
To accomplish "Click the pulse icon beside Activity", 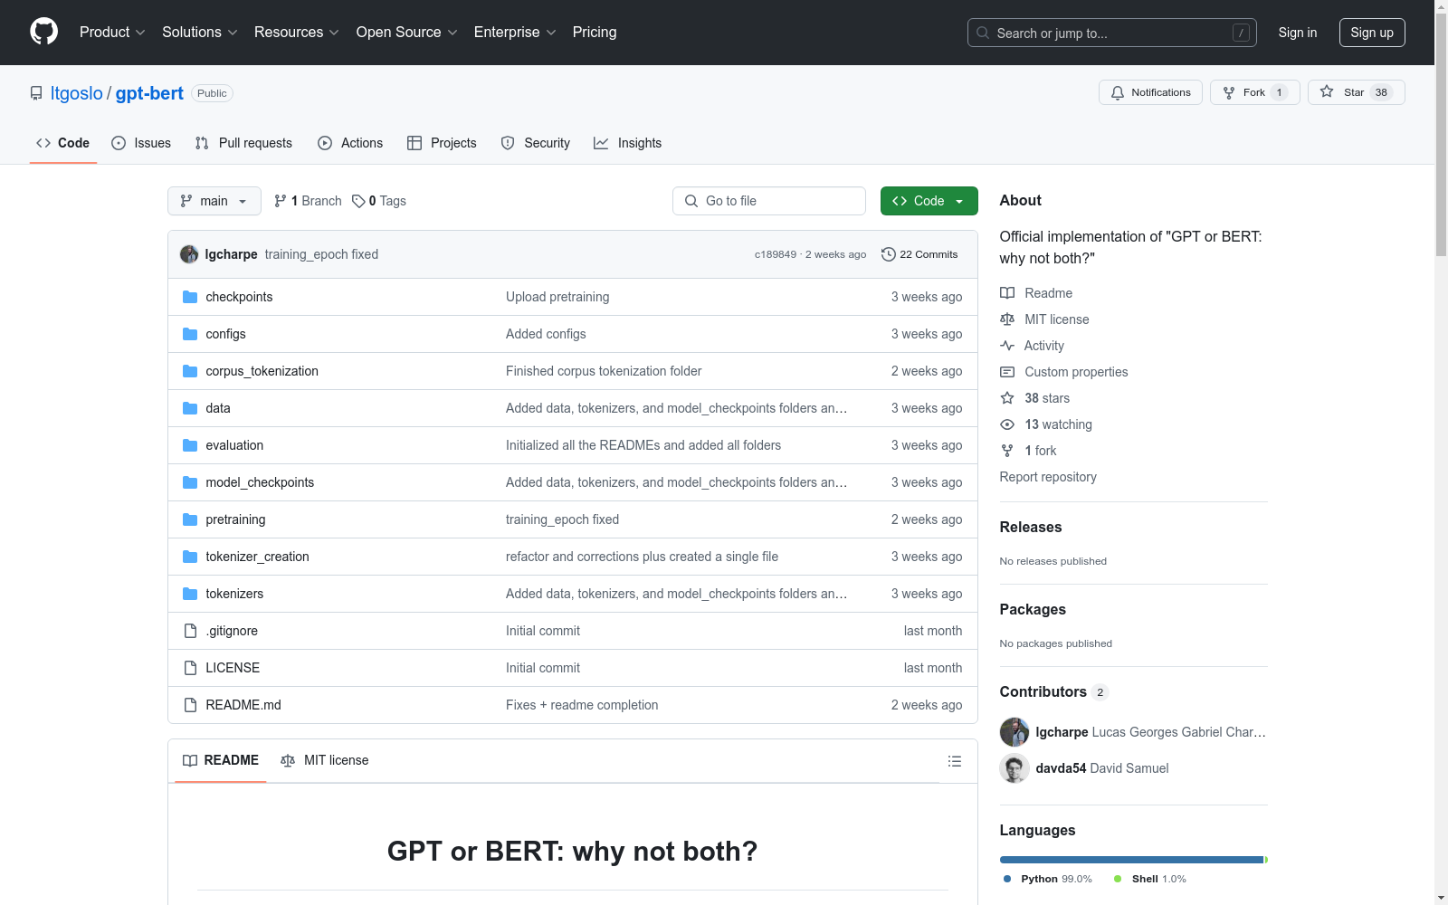I will pos(1007,346).
